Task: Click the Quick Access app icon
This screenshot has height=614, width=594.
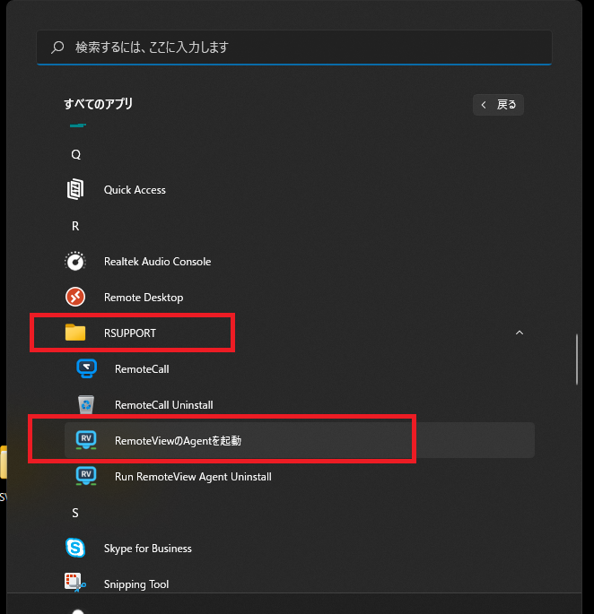Action: tap(74, 189)
